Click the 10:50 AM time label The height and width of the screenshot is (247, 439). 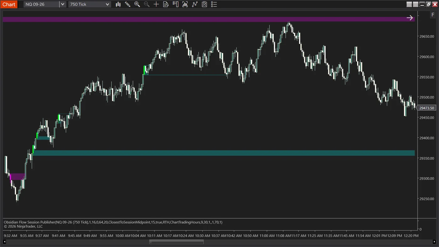click(x=251, y=236)
